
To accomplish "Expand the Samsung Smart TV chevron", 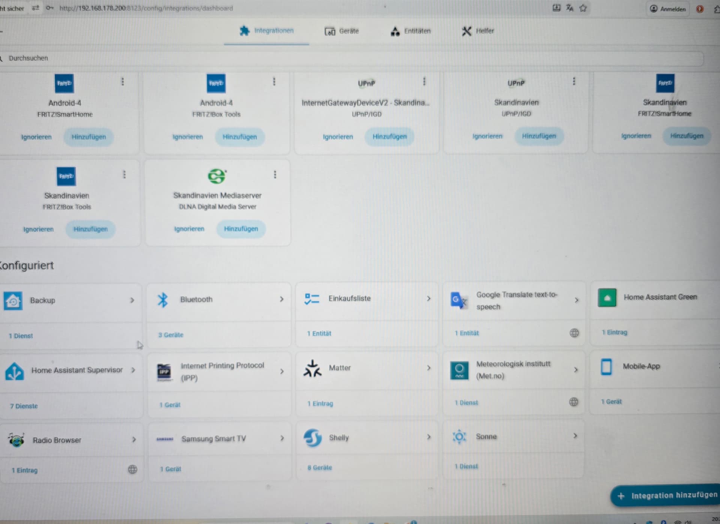I will pos(282,438).
